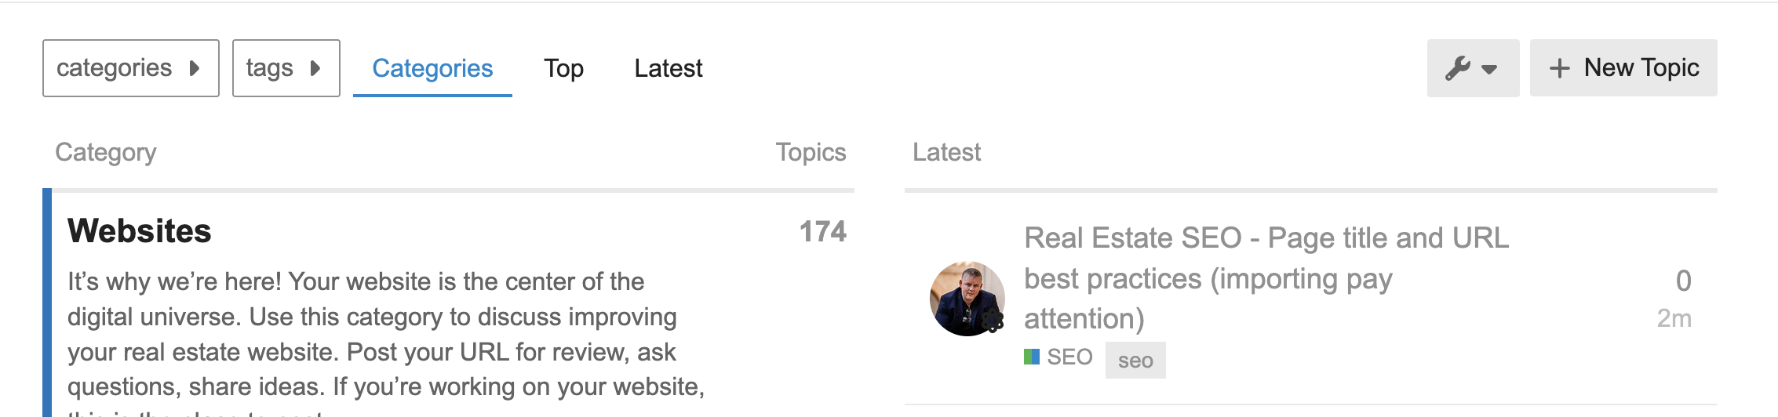Open the topic poster's avatar
This screenshot has height=417, width=1778.
click(x=966, y=298)
